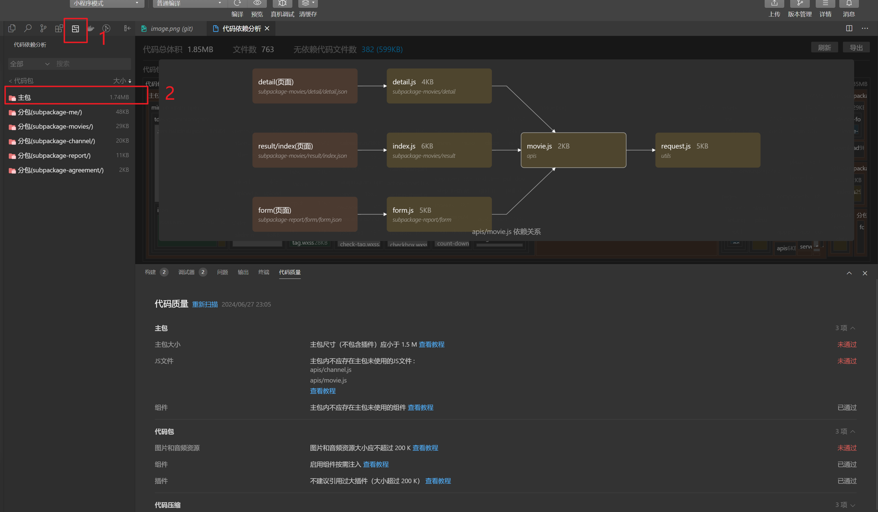The width and height of the screenshot is (878, 512).
Task: Open the source control branch icon
Action: tap(43, 28)
